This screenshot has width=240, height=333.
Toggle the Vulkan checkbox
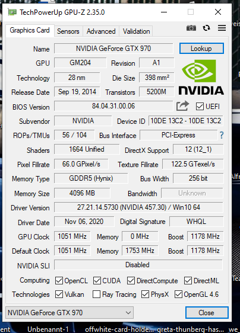click(x=59, y=294)
